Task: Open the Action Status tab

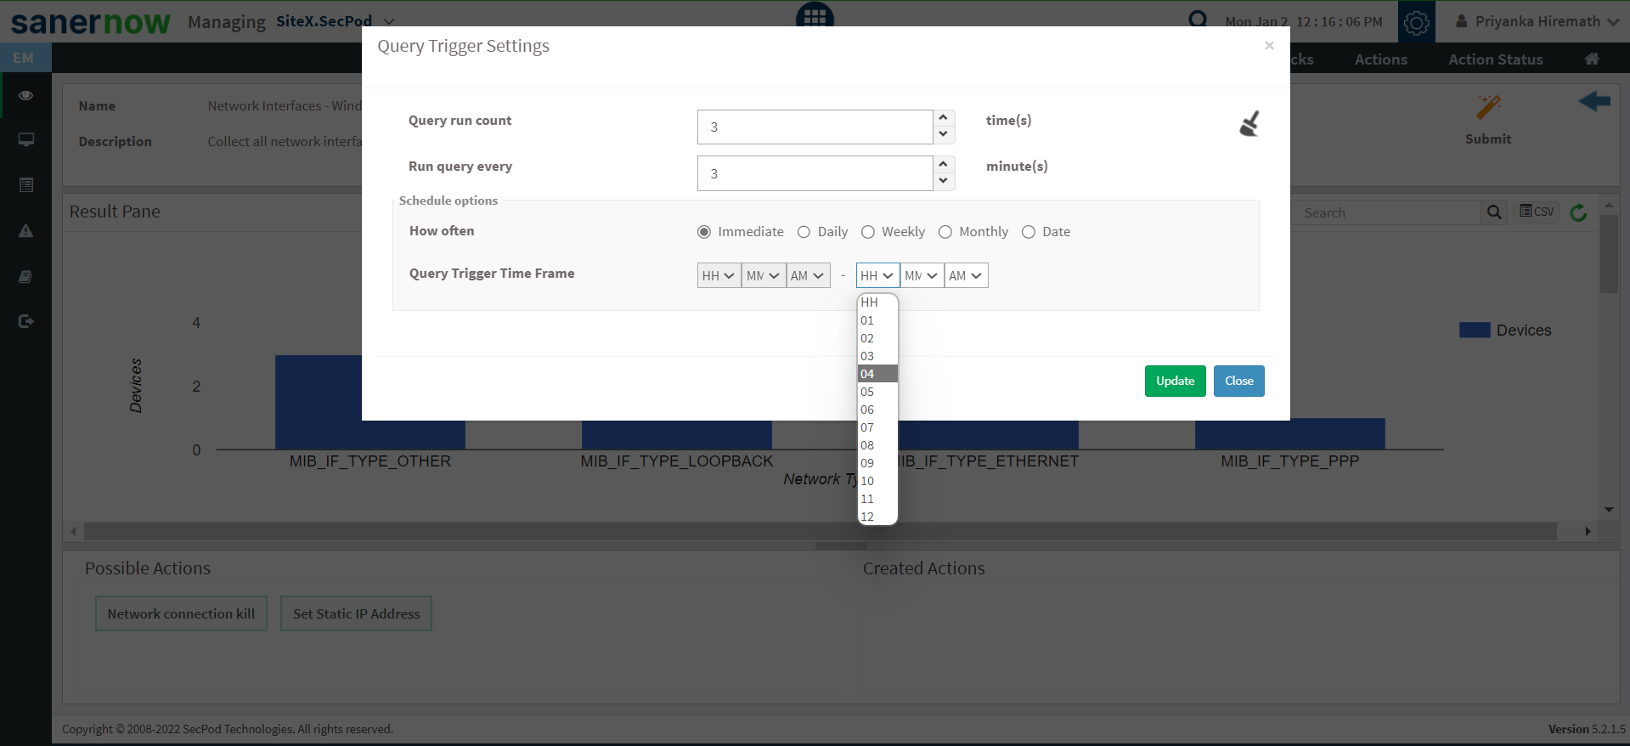Action: (x=1495, y=59)
